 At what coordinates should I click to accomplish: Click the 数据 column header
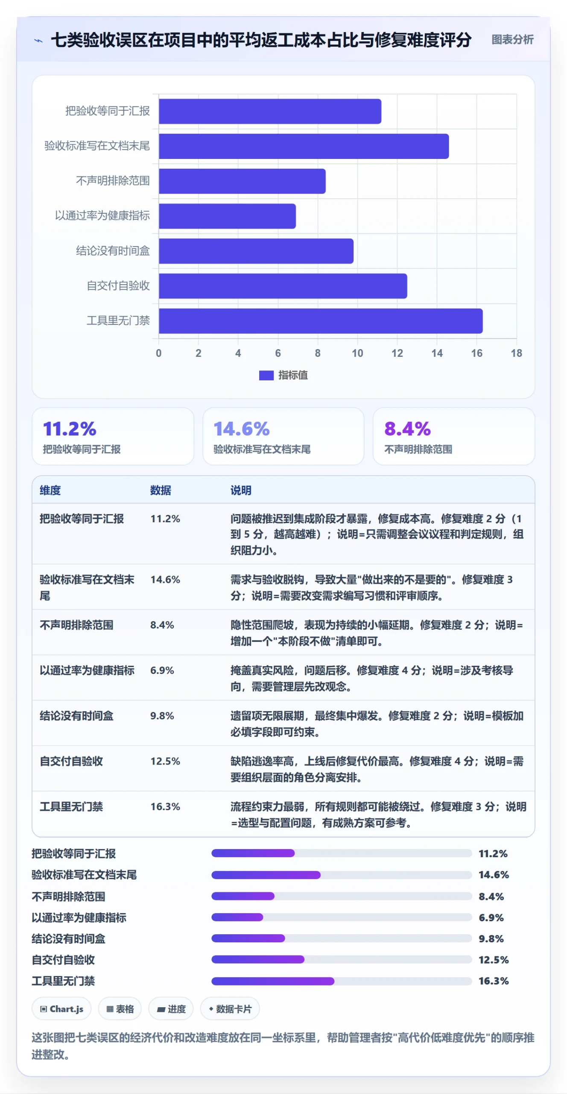pyautogui.click(x=161, y=490)
